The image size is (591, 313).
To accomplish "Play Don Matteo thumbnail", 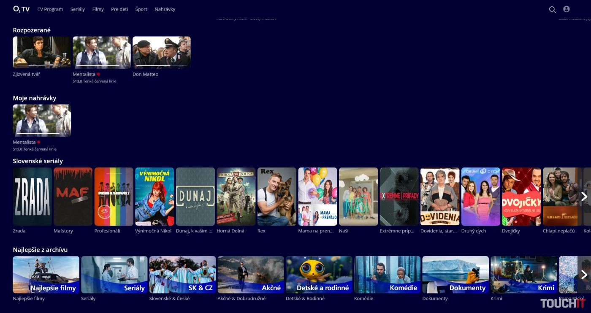I will (162, 52).
